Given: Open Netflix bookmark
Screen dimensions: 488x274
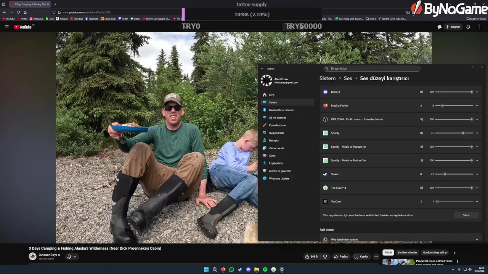Looking at the screenshot, I should tap(22, 19).
